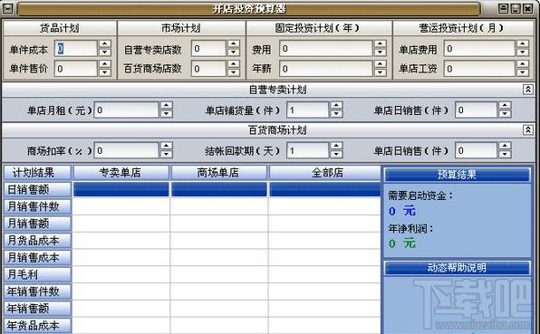Focus the 单店月租 input field
The width and height of the screenshot is (540, 334).
[x=126, y=110]
